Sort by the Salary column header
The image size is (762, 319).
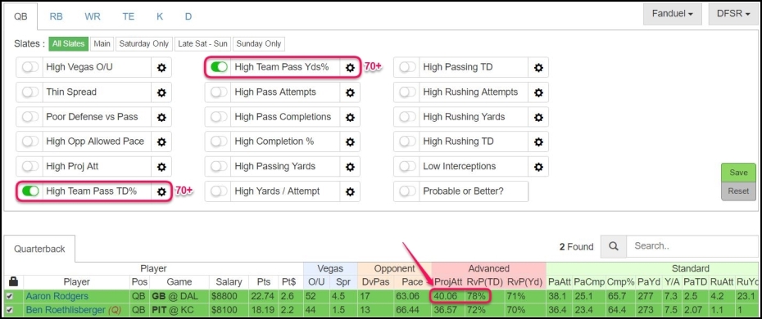(x=229, y=281)
